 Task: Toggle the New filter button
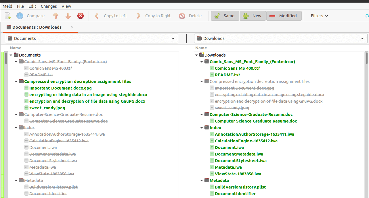253,16
